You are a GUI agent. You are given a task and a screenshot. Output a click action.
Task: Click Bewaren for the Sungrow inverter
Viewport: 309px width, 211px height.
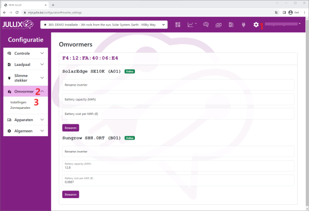click(71, 195)
